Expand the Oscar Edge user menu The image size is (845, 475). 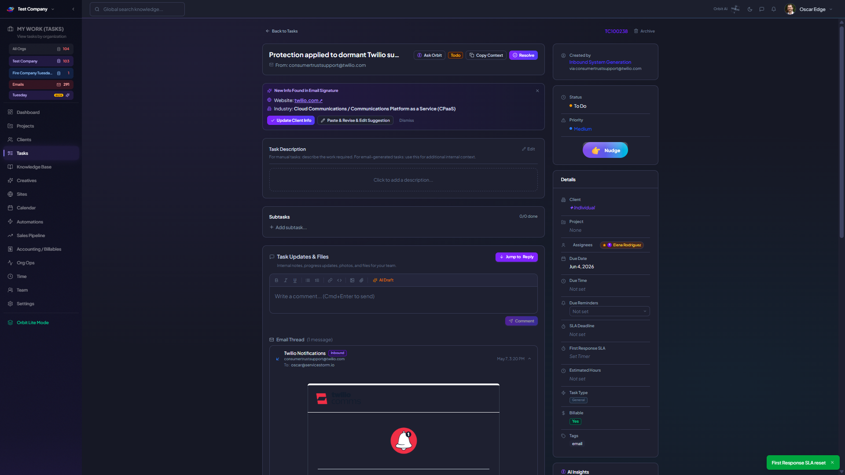[808, 9]
